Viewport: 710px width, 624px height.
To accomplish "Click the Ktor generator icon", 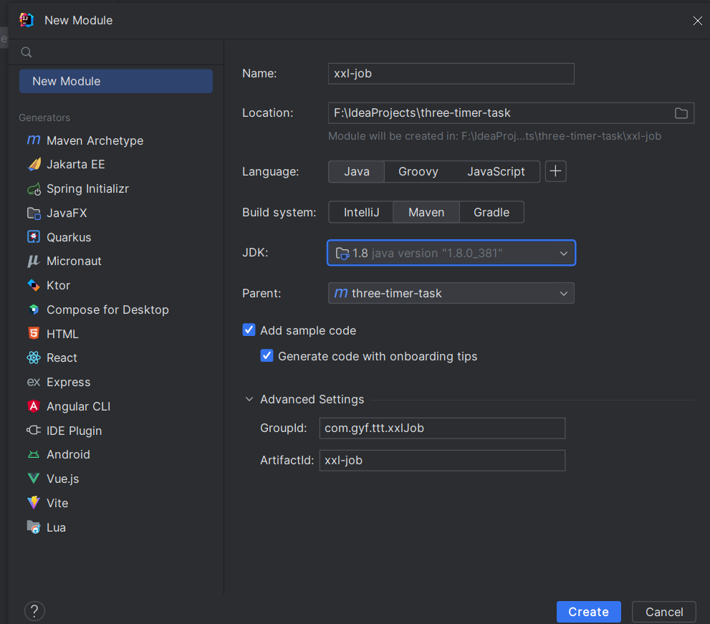I will (x=34, y=285).
